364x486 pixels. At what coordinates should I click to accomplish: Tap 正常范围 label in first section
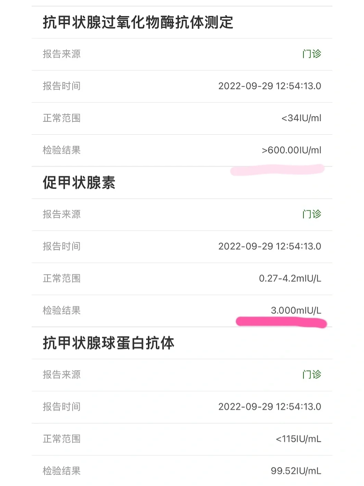pos(62,118)
